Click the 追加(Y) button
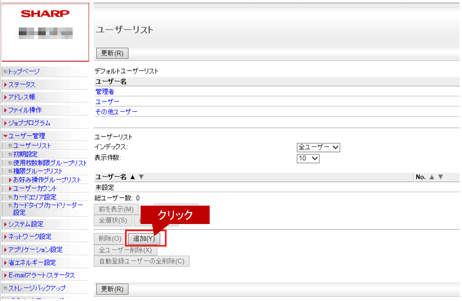 click(x=144, y=238)
